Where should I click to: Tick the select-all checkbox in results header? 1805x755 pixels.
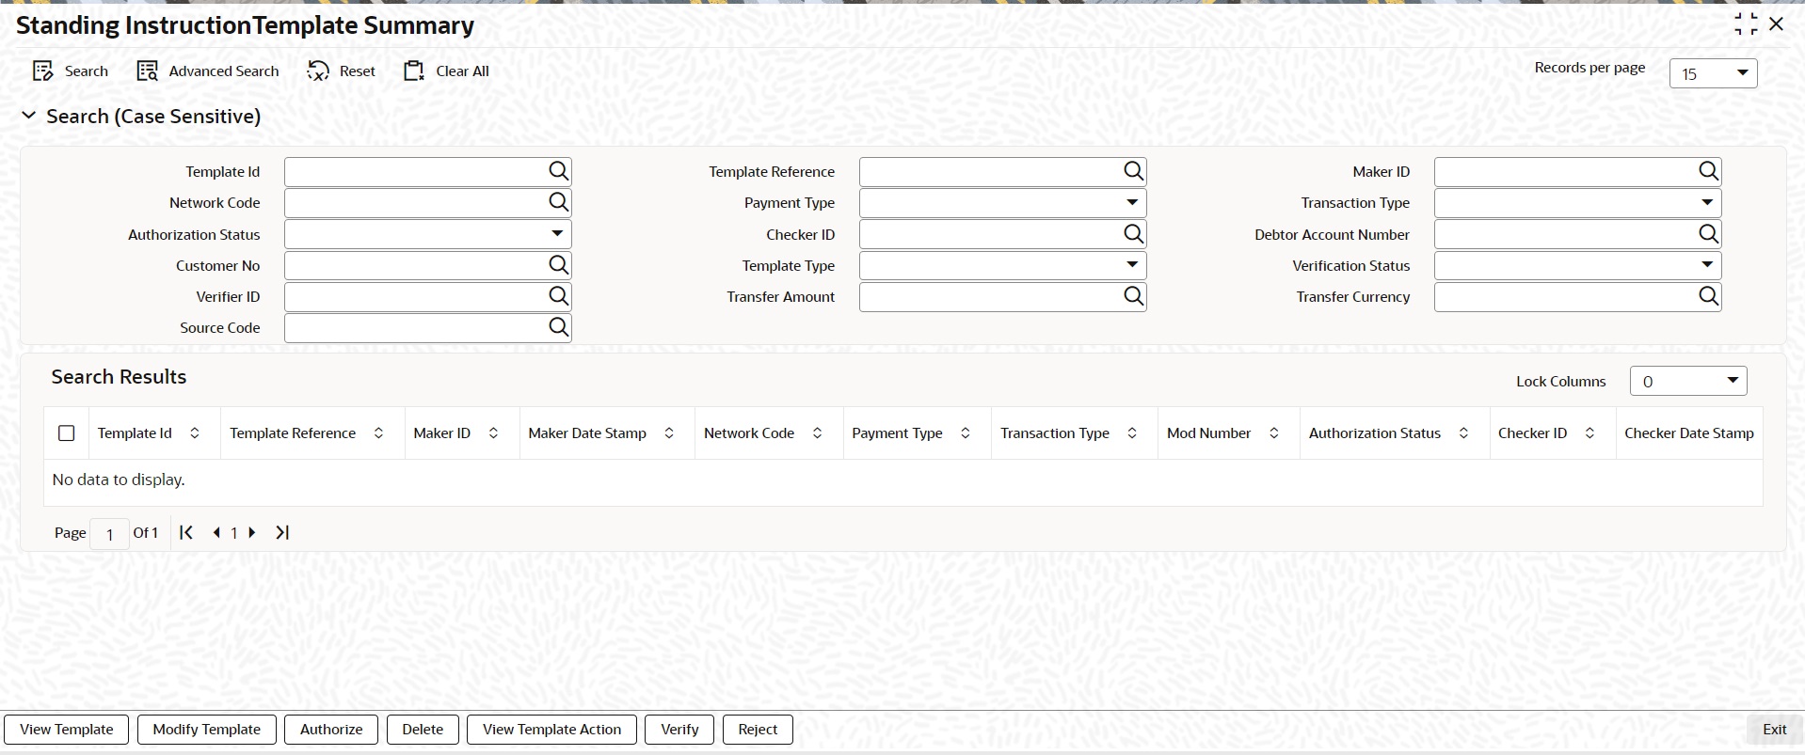pos(67,433)
